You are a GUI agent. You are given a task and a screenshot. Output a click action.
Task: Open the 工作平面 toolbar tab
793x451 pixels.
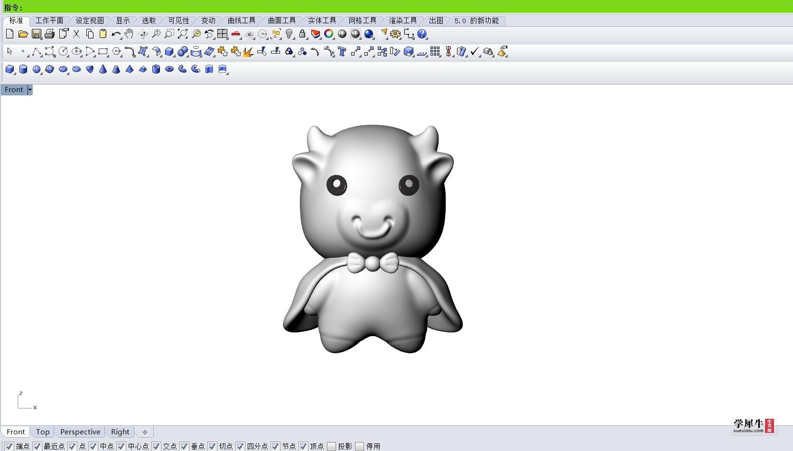point(49,21)
